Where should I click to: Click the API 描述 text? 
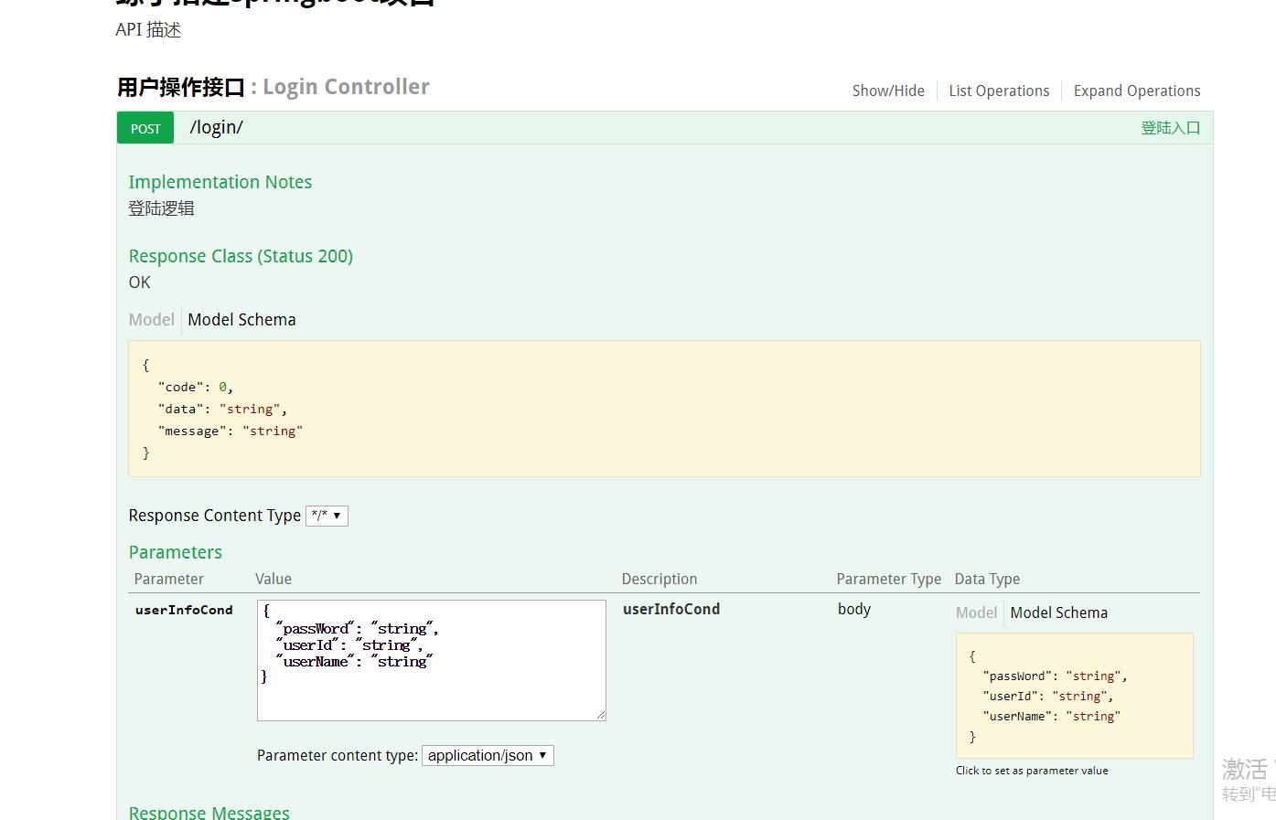click(148, 30)
